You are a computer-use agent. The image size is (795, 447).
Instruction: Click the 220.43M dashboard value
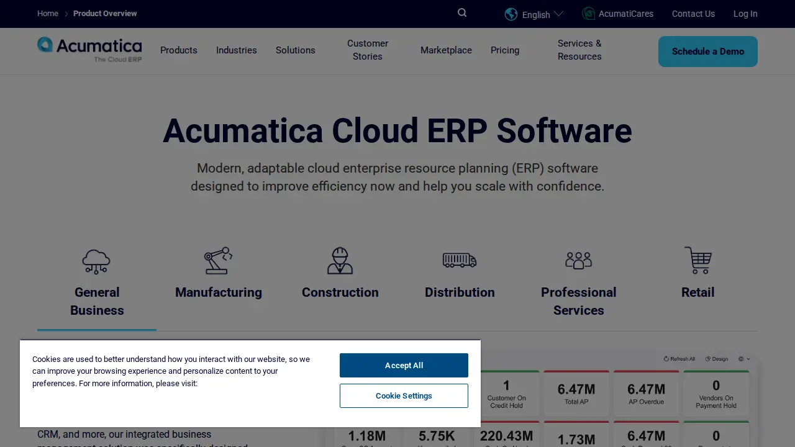tap(506, 436)
